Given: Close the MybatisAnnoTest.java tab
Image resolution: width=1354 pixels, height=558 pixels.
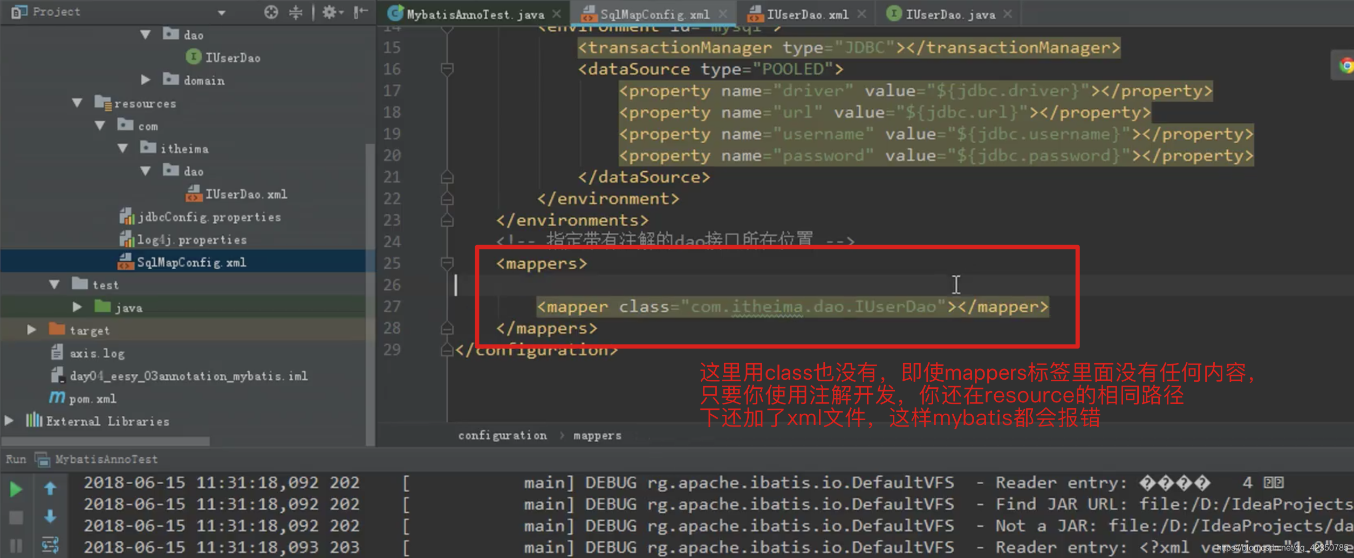Looking at the screenshot, I should [x=557, y=14].
